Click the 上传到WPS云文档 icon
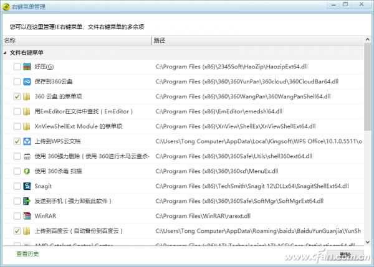Image resolution: width=374 pixels, height=267 pixels. 27,141
